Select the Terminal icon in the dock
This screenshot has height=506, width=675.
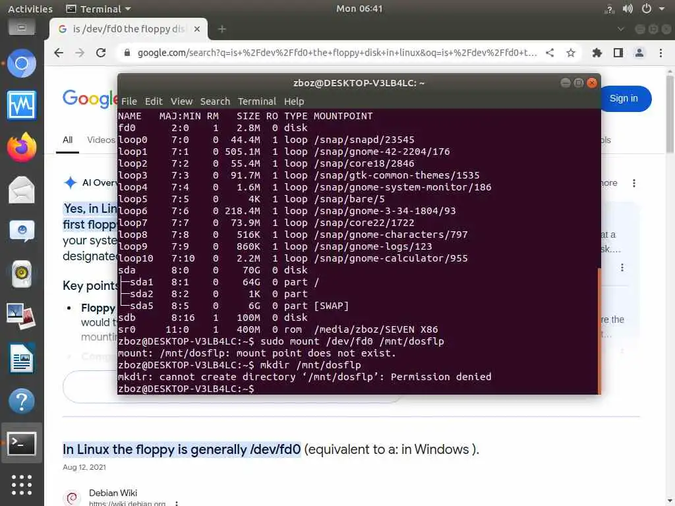click(22, 443)
